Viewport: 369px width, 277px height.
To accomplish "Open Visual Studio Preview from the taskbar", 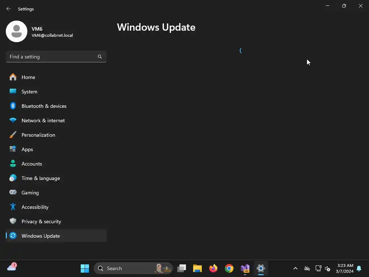I will point(245,268).
